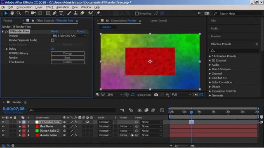The width and height of the screenshot is (264, 148).
Task: Enable frame blending icon in timeline
Action: (x=146, y=110)
